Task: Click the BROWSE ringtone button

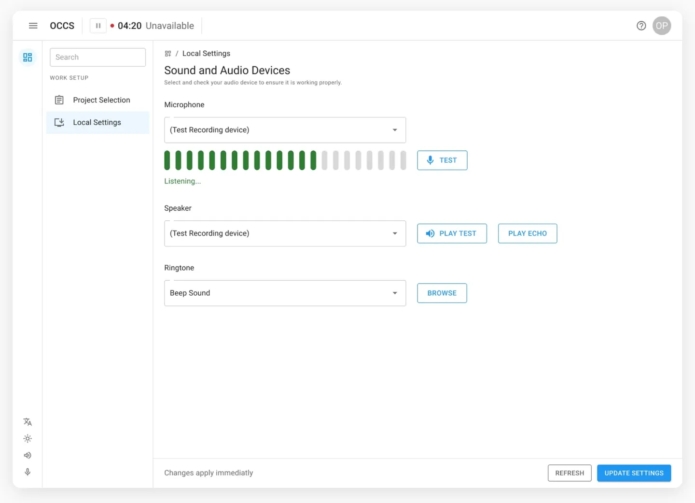Action: (442, 293)
